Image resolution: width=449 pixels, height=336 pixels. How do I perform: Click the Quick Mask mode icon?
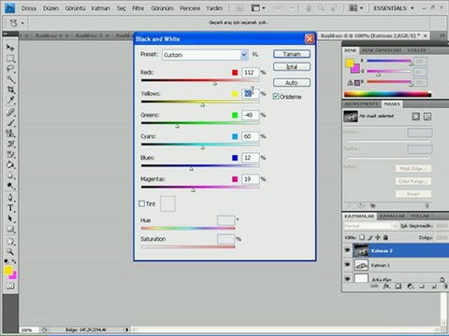10,286
